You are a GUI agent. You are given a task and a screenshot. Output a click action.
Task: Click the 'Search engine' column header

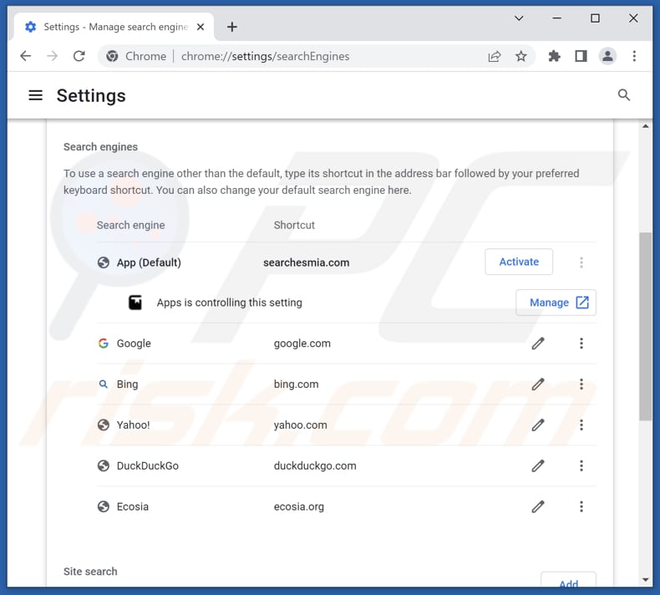point(130,225)
